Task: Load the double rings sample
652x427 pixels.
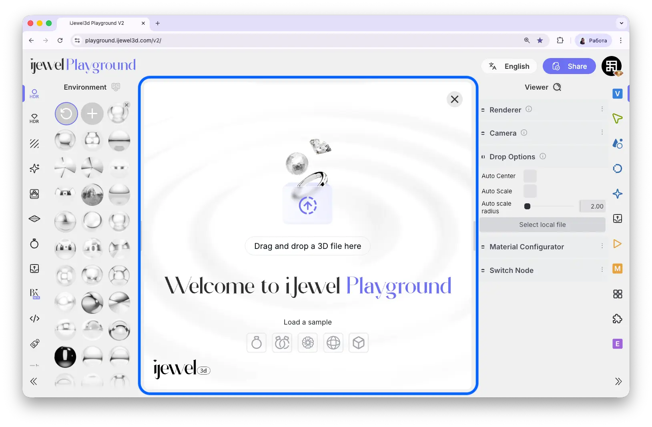Action: point(282,343)
